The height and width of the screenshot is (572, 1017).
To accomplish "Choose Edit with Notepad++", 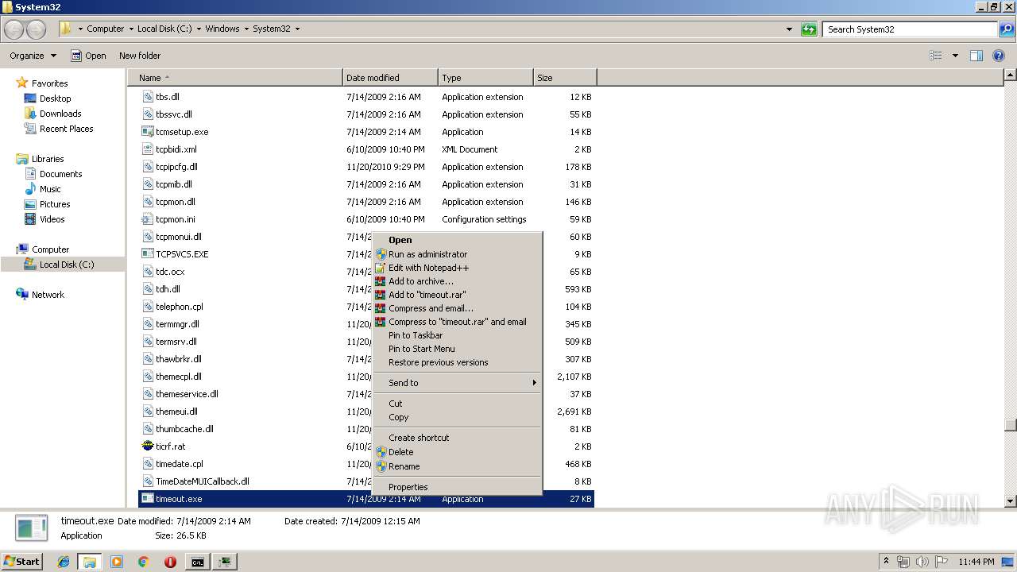I will coord(458,268).
